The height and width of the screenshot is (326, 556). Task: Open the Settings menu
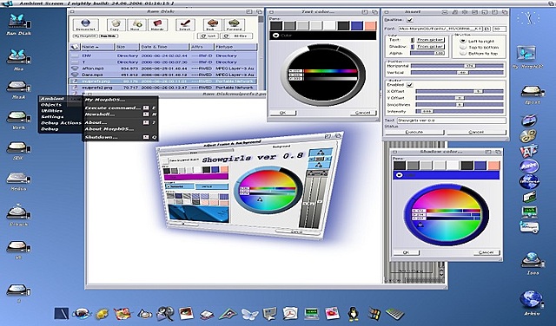coord(52,117)
